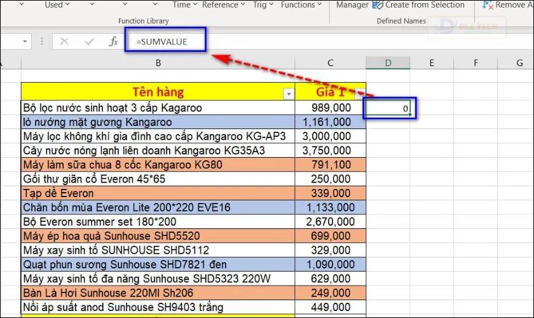The width and height of the screenshot is (534, 318).
Task: Open the Tên hàng filter dropdown
Action: pos(289,93)
